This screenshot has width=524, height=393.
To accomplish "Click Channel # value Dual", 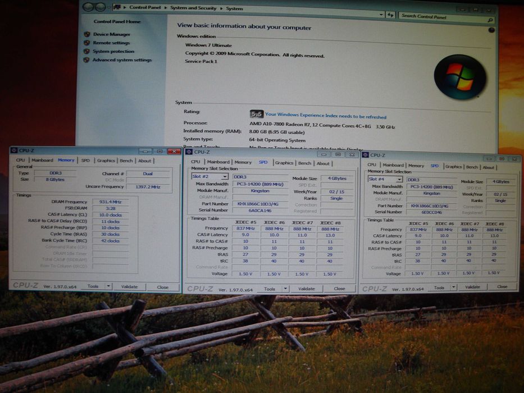I will 148,173.
